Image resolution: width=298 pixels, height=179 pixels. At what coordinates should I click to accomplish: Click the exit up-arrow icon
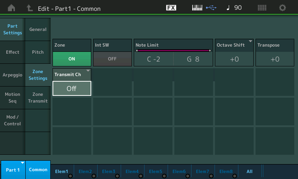29,8
